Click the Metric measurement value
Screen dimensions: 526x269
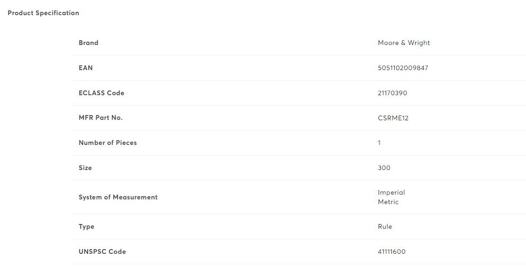click(388, 202)
